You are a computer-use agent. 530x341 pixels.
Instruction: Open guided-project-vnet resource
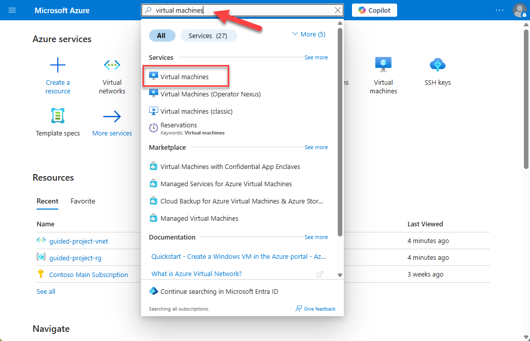(79, 241)
